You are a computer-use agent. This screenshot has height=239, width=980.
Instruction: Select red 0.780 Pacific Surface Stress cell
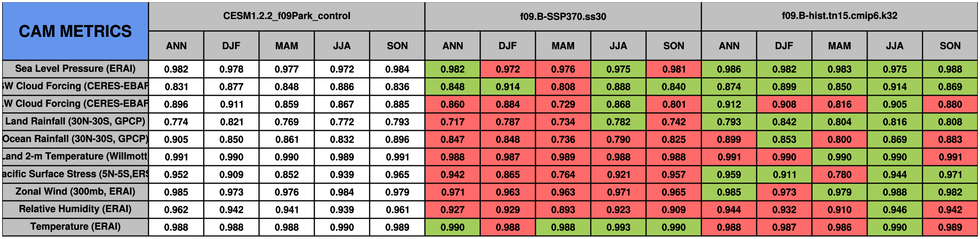pos(840,175)
